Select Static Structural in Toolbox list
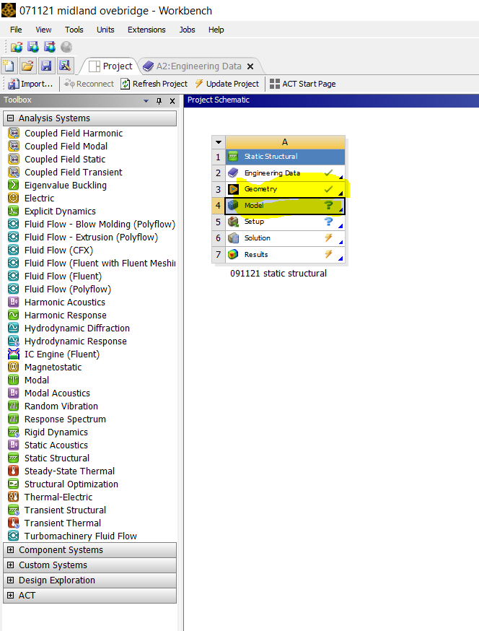The height and width of the screenshot is (631, 479). pyautogui.click(x=57, y=458)
